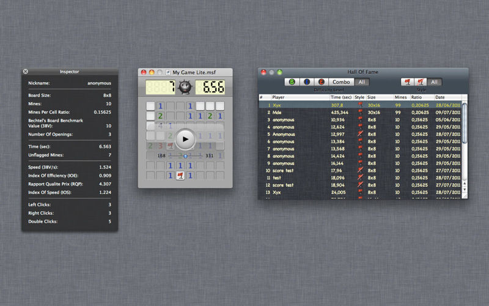Click the Index Of Efficiency value 0.909
The height and width of the screenshot is (306, 489).
coord(105,176)
